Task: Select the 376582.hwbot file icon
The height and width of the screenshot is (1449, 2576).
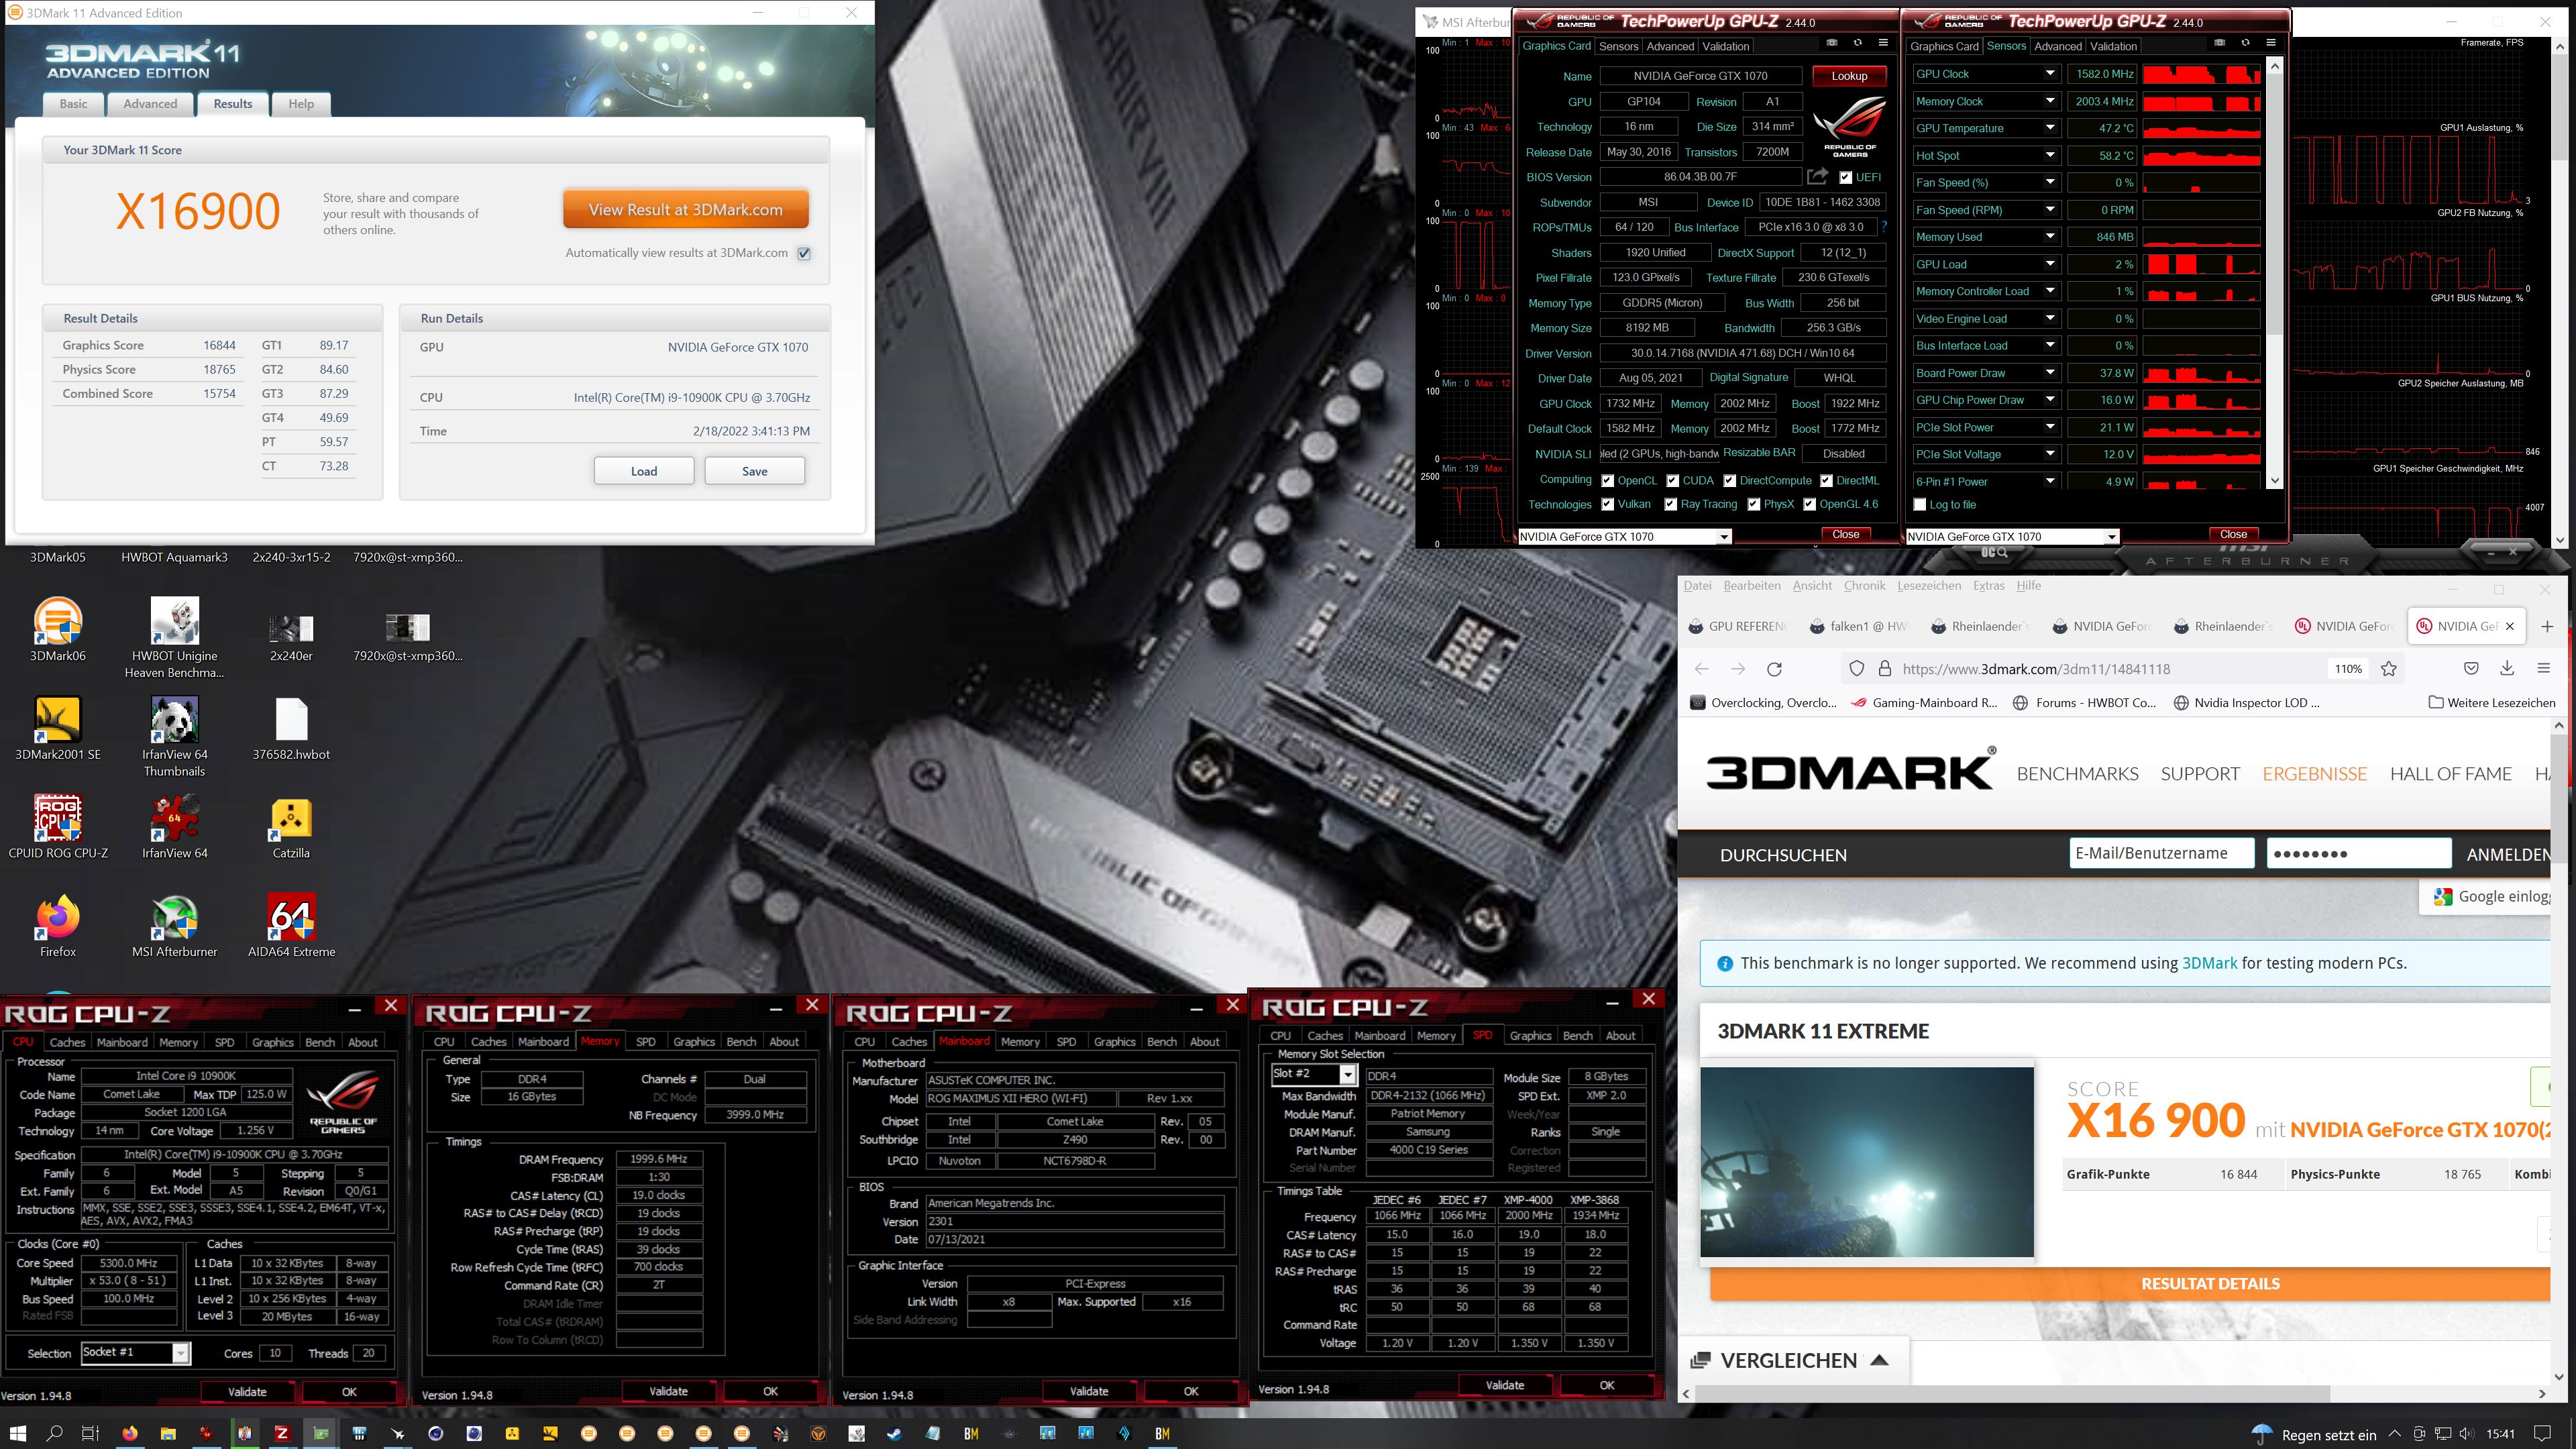Action: (291, 728)
